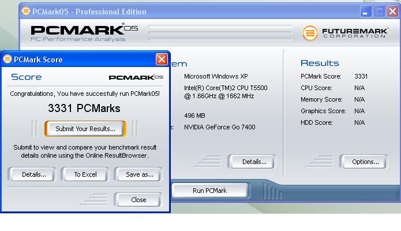Click PCMark05 main window title icon
401x231 pixels.
point(25,11)
